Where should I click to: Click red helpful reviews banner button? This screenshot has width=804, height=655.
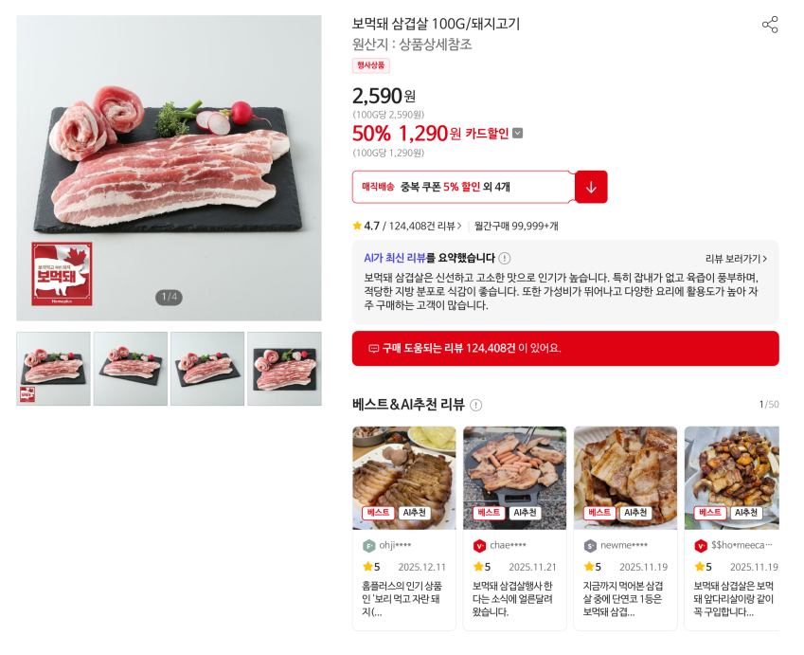[565, 349]
